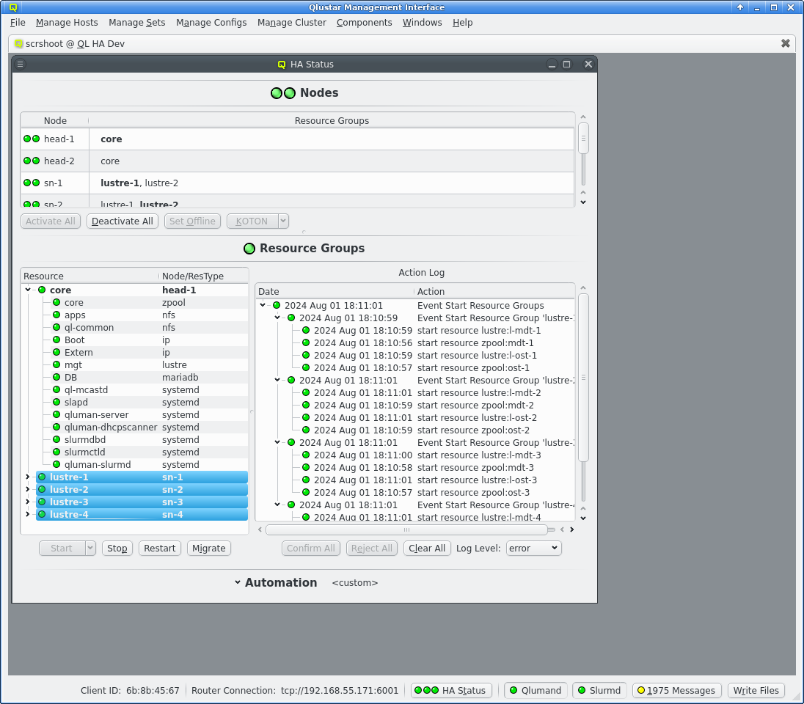Click the HA Status window menu icon
The image size is (804, 704).
click(20, 64)
